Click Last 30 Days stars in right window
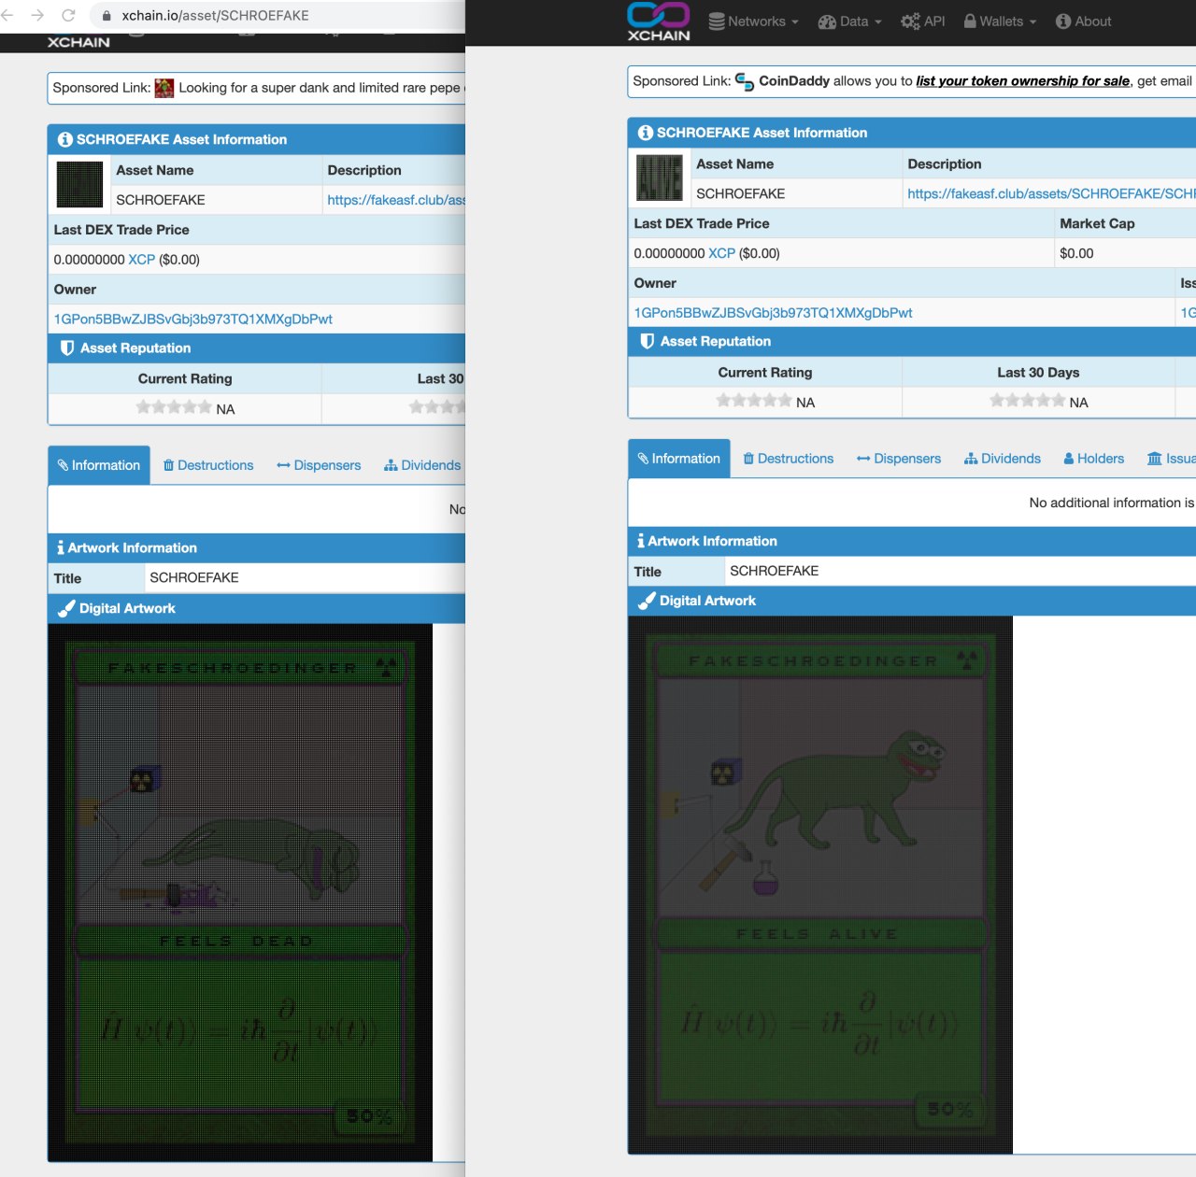 (1028, 401)
